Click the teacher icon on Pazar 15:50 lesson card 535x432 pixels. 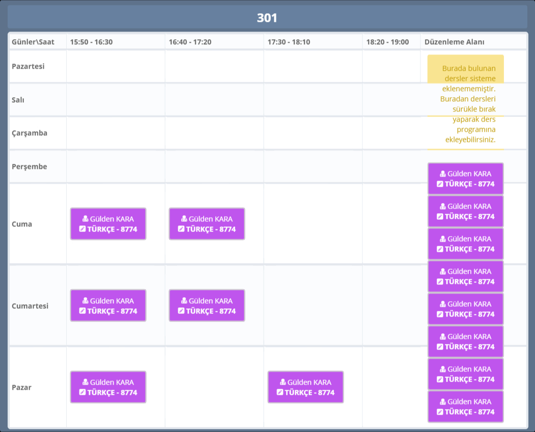tap(86, 382)
